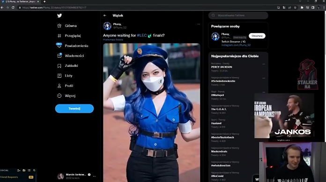
Task: Click list view icon in Social panel
Action: coord(29,170)
